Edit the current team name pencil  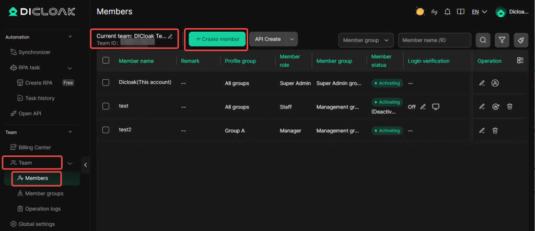[x=170, y=36]
